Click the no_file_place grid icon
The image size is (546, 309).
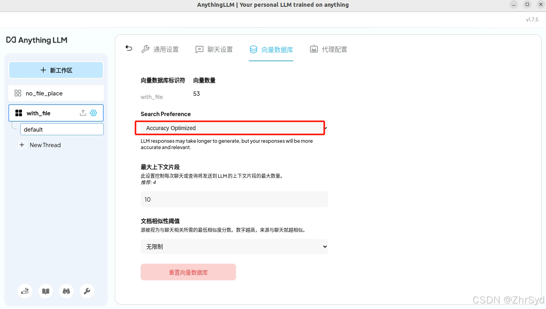pyautogui.click(x=18, y=93)
